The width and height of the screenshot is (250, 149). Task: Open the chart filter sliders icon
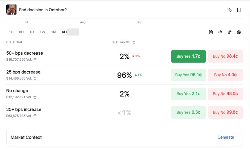click(229, 32)
